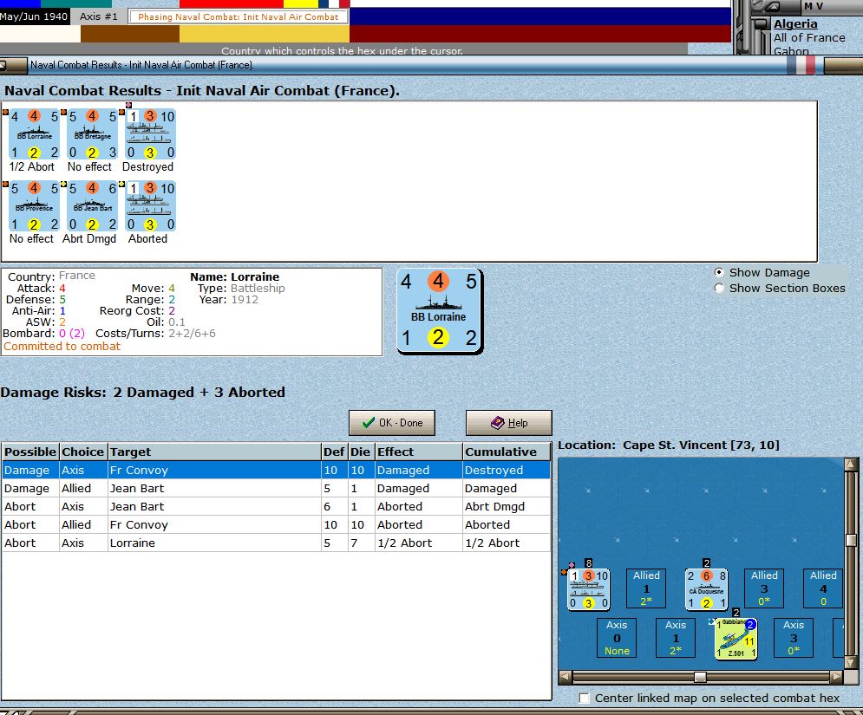The width and height of the screenshot is (863, 715).
Task: Open Help button
Action: [508, 422]
